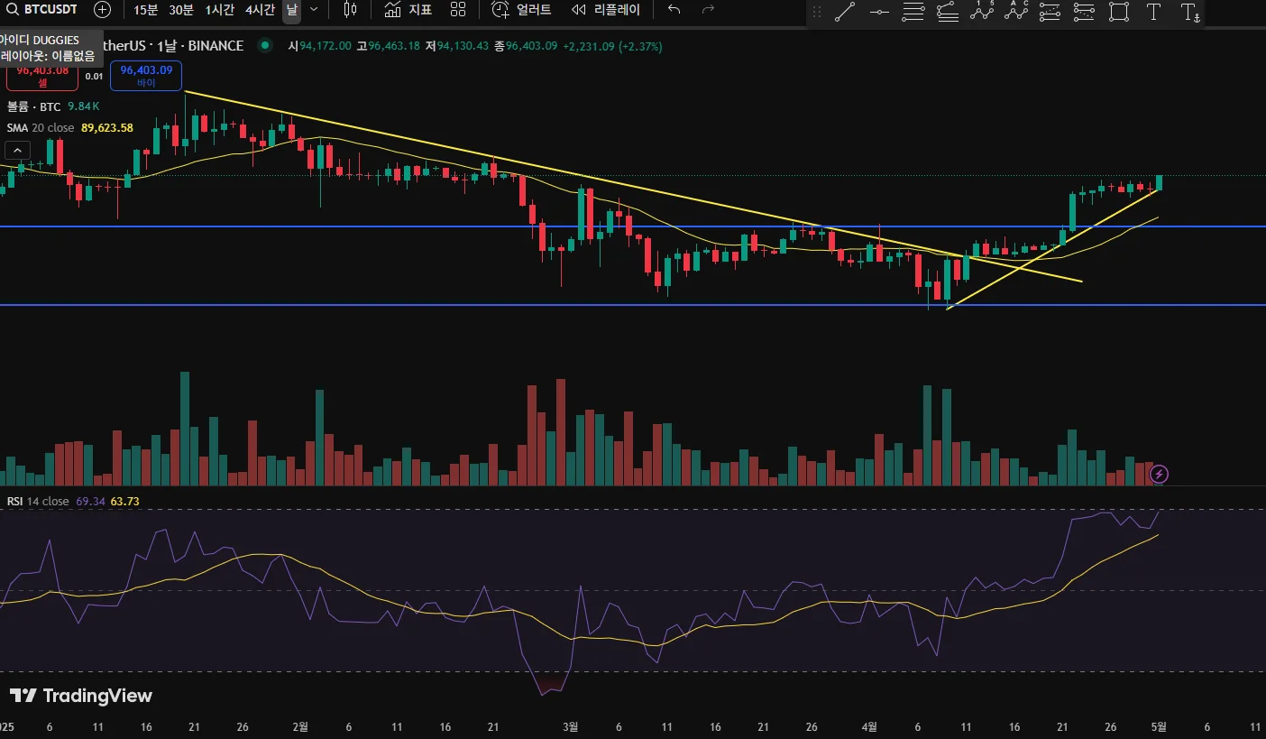Click the 4월 date label on time axis
Screen dimensions: 1266x739
(869, 726)
